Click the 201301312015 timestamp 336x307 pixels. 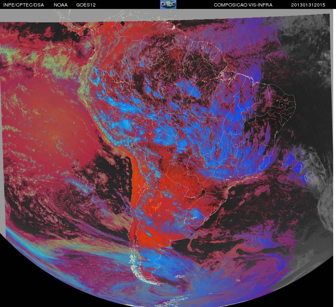click(x=308, y=5)
